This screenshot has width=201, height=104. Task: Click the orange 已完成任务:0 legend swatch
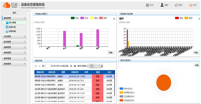pyautogui.click(x=121, y=100)
